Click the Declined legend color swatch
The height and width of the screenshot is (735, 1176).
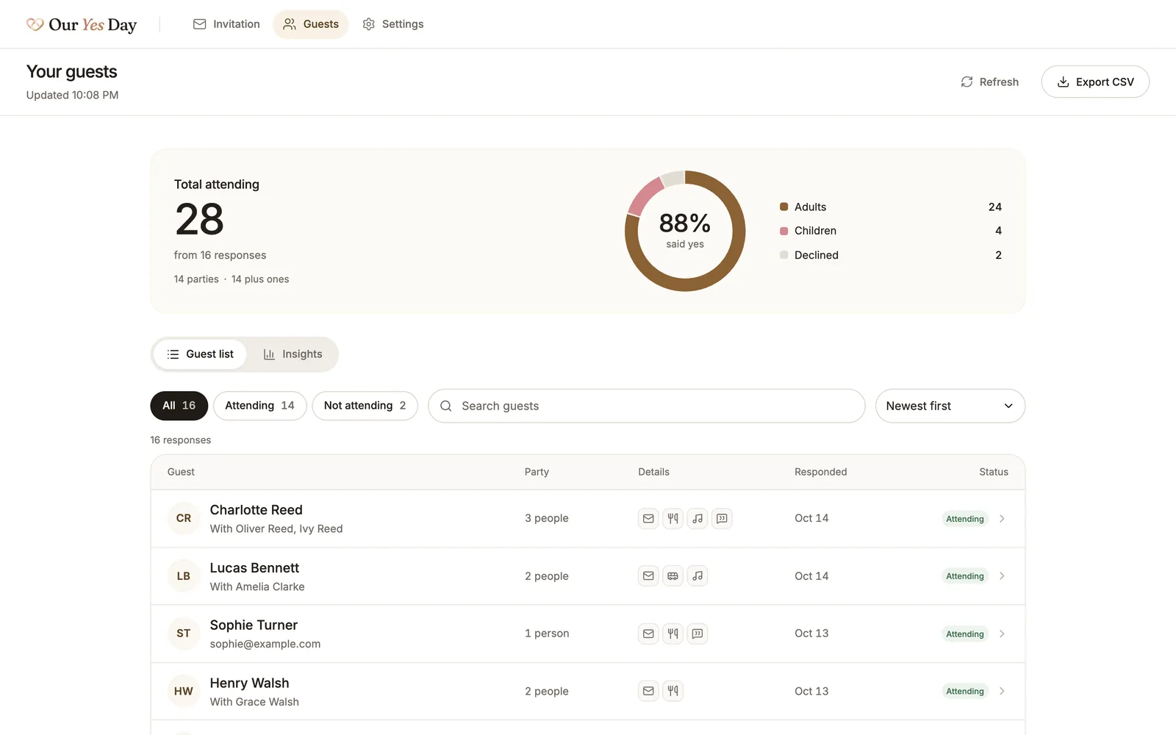click(x=784, y=255)
